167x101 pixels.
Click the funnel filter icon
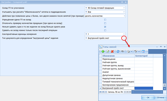[136, 51]
